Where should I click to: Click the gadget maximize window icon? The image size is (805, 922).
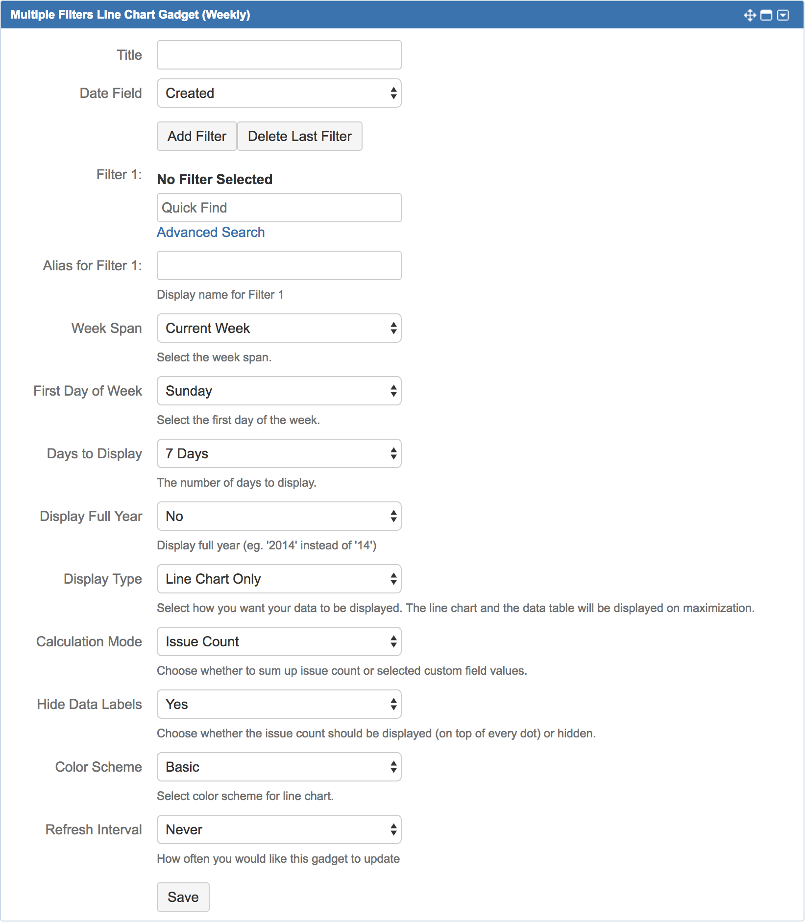pyautogui.click(x=766, y=15)
